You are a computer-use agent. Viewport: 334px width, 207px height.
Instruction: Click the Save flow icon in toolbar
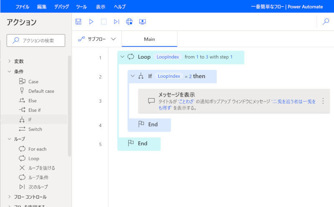tap(78, 22)
